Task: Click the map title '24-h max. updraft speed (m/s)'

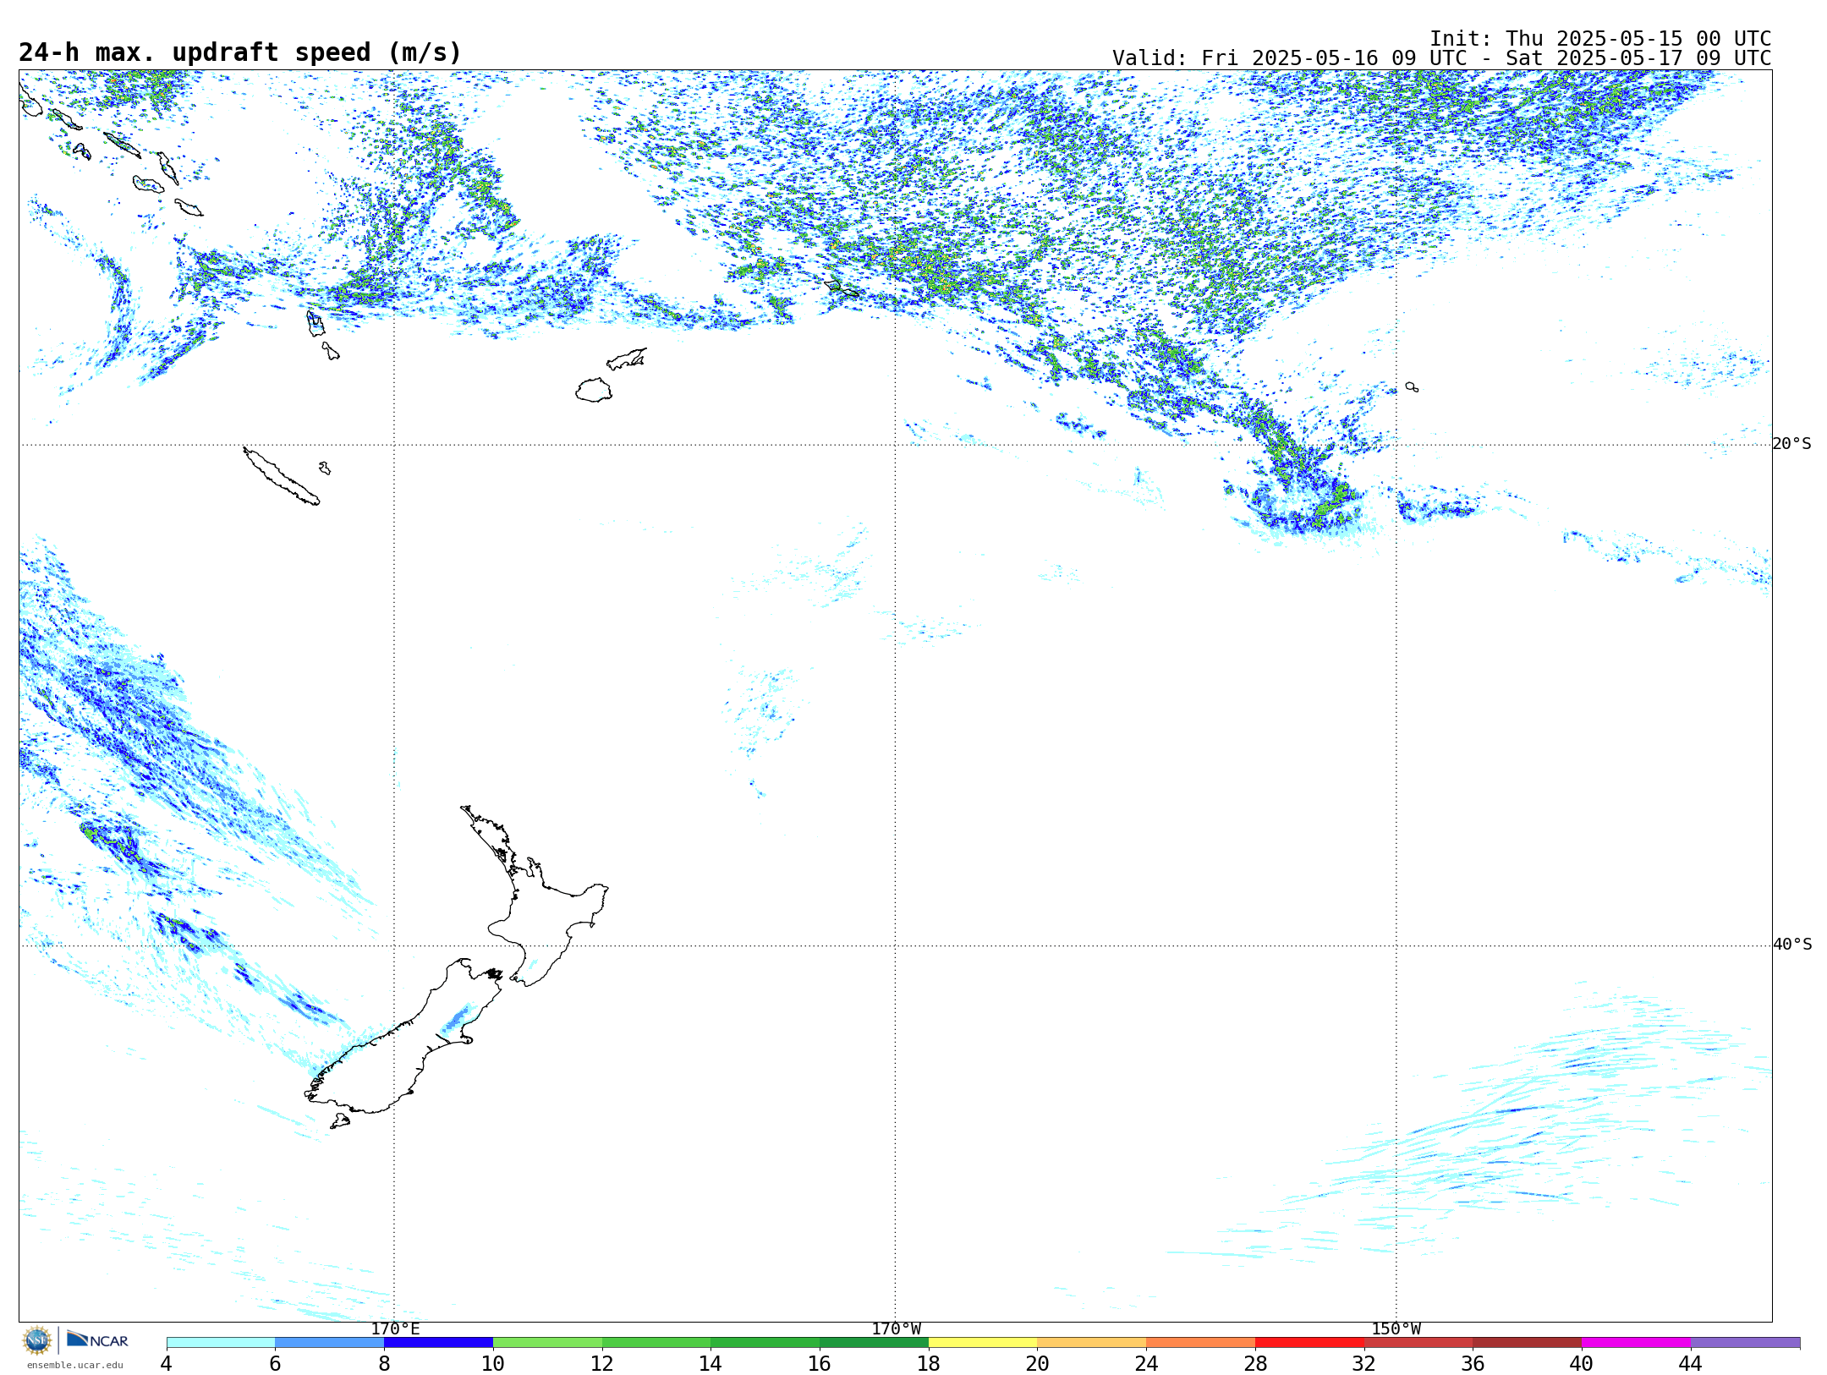Action: [240, 52]
